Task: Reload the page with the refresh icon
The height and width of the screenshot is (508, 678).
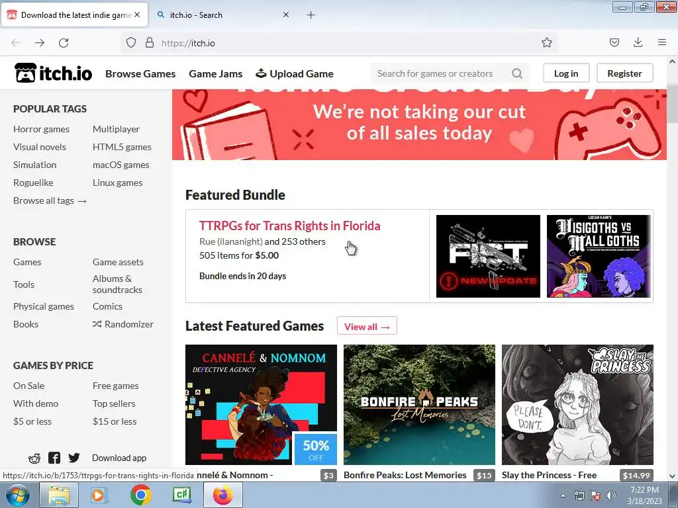Action: click(x=64, y=43)
